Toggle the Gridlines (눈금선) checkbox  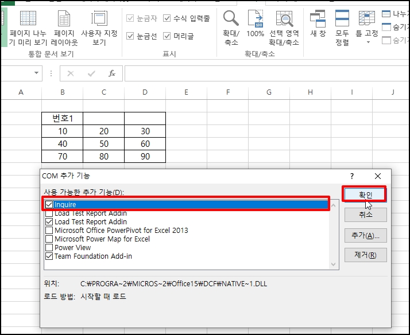click(130, 36)
